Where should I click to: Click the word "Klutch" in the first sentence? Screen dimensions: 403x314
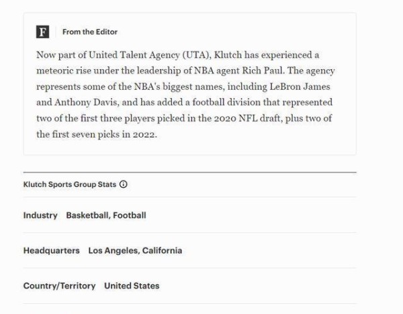click(x=228, y=54)
